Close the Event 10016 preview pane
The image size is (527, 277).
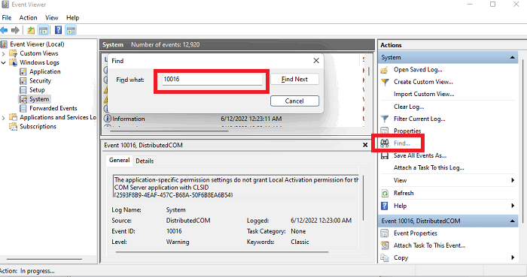coord(365,145)
